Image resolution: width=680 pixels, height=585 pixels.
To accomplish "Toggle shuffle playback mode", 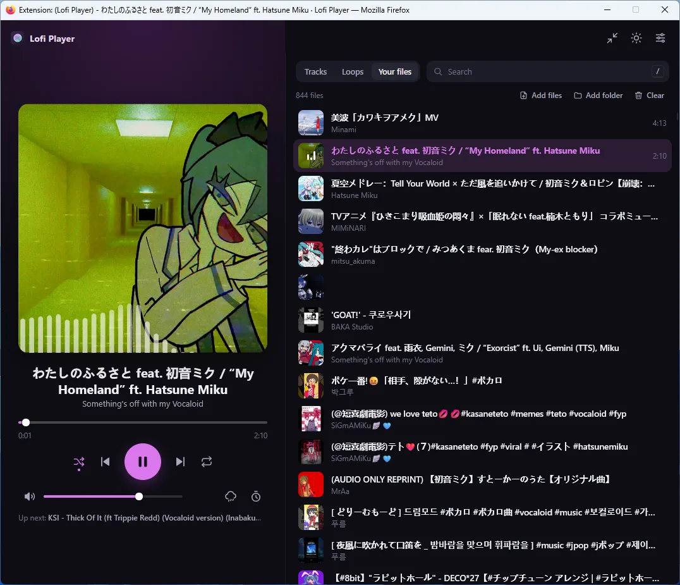I will pyautogui.click(x=79, y=462).
